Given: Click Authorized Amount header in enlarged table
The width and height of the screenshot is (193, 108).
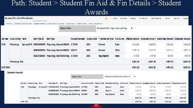Looking at the screenshot, I should coord(165,39).
